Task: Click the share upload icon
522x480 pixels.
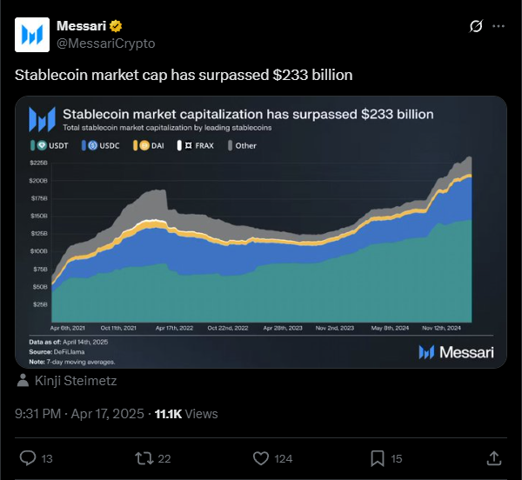Action: pyautogui.click(x=494, y=458)
